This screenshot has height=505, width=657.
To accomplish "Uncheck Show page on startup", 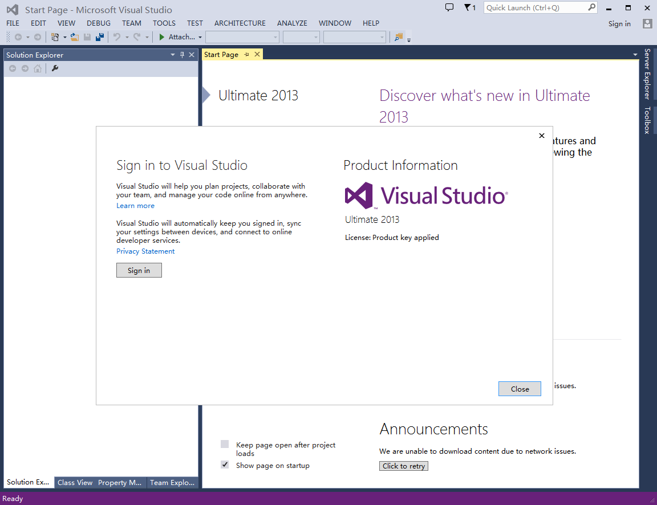I will tap(225, 465).
